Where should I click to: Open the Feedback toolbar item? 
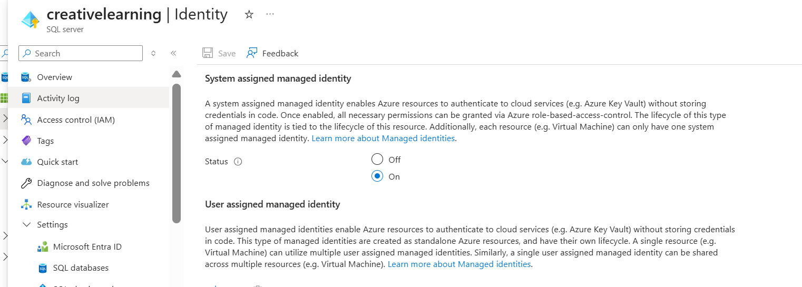point(272,53)
